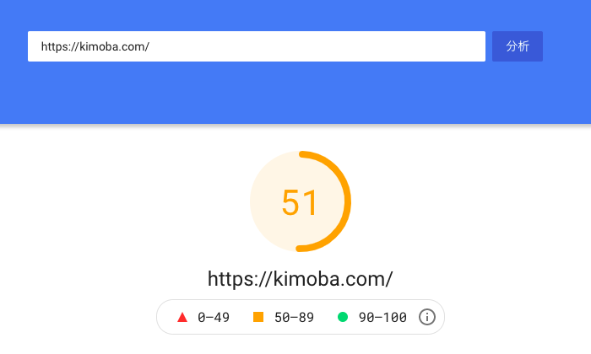Click the 分析 analyze button
This screenshot has width=591, height=354.
pyautogui.click(x=517, y=46)
